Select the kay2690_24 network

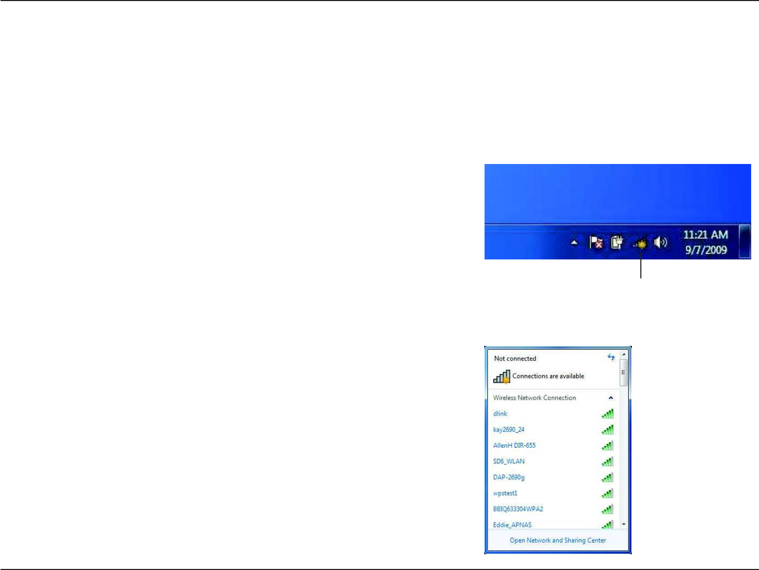[552, 430]
